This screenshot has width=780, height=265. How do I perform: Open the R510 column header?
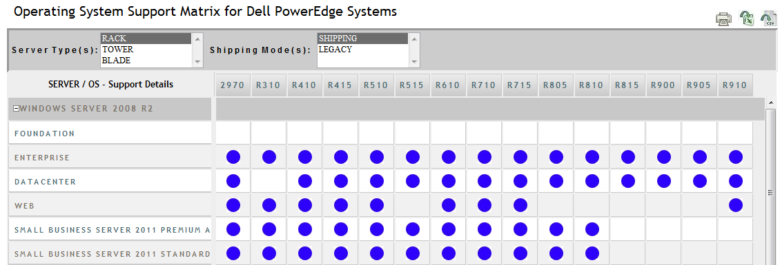376,85
